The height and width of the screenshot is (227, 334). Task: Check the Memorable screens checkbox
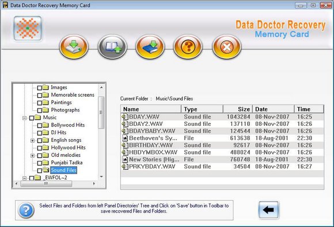coord(40,95)
